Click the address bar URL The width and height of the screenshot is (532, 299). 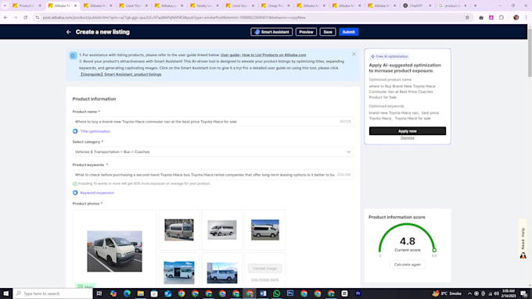pyautogui.click(x=174, y=17)
